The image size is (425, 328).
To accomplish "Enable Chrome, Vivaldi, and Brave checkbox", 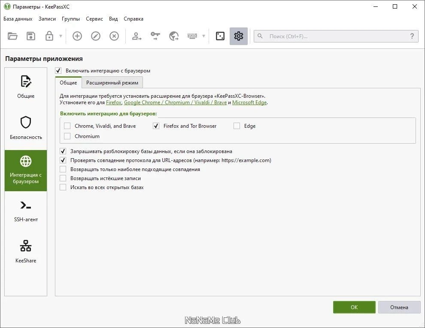I will (67, 126).
